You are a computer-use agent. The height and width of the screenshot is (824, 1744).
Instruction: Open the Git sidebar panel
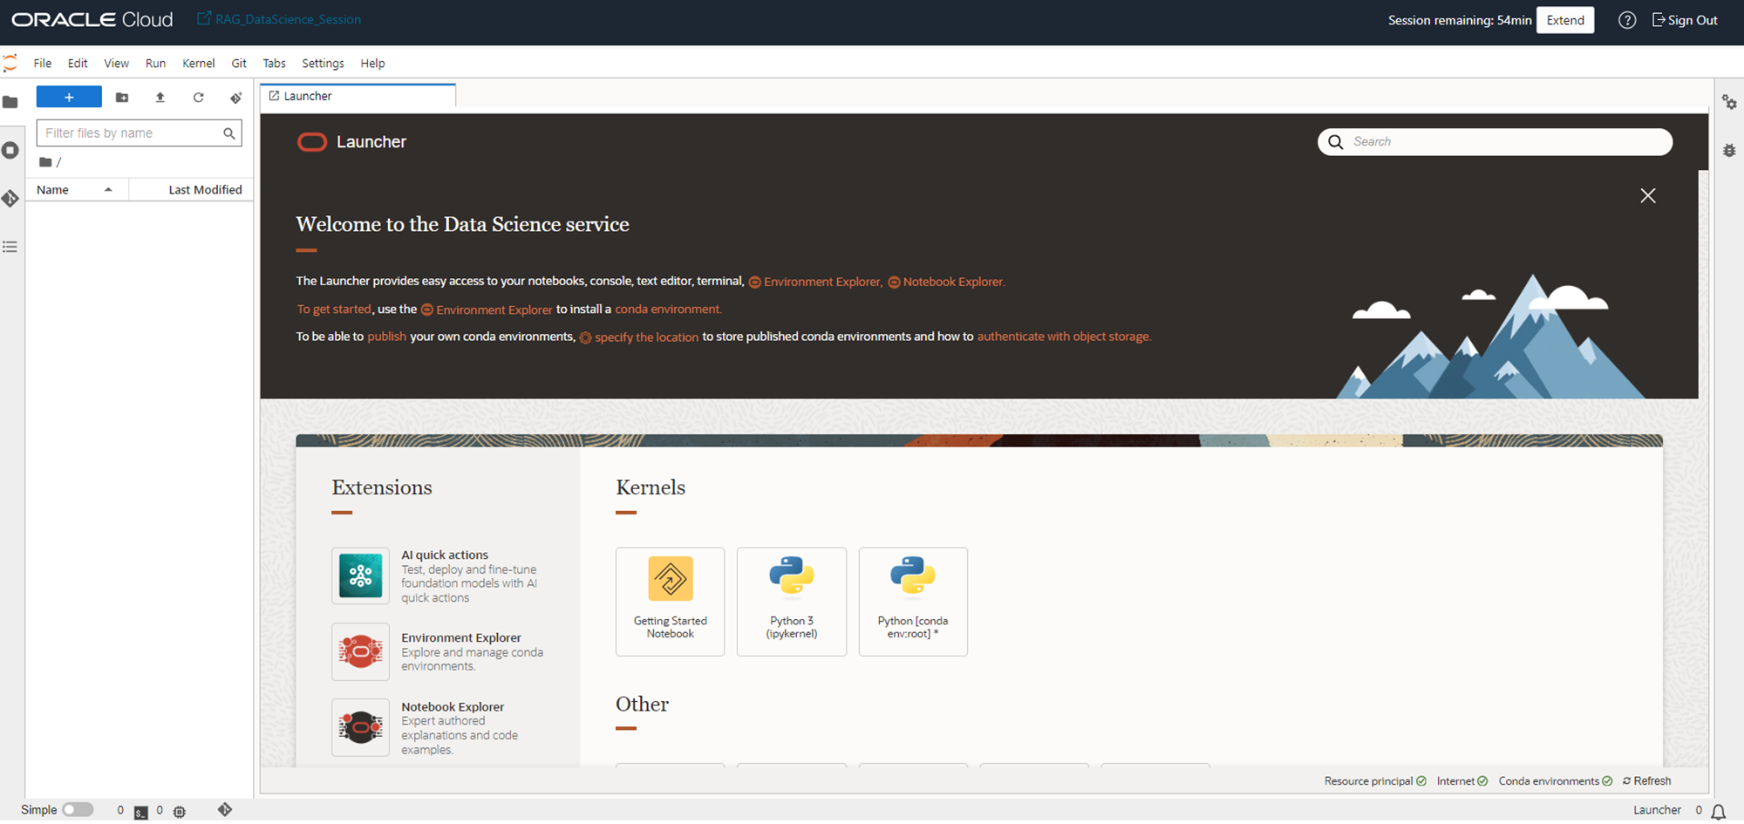click(10, 199)
